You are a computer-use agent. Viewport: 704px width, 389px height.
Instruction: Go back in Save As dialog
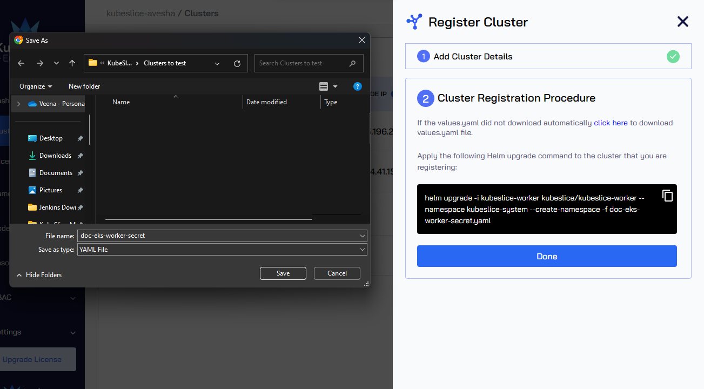21,63
